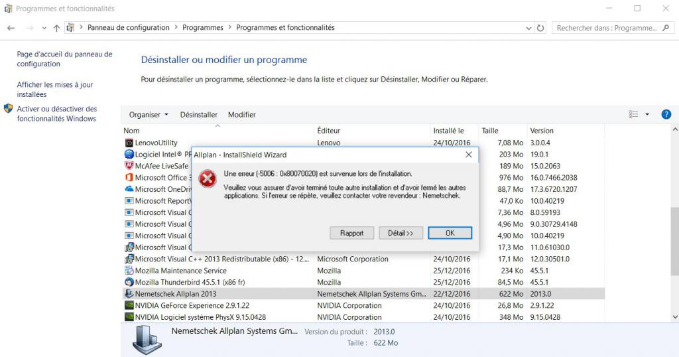Click the large Allplan building icon in details pane
This screenshot has height=357, width=679.
coord(147,340)
